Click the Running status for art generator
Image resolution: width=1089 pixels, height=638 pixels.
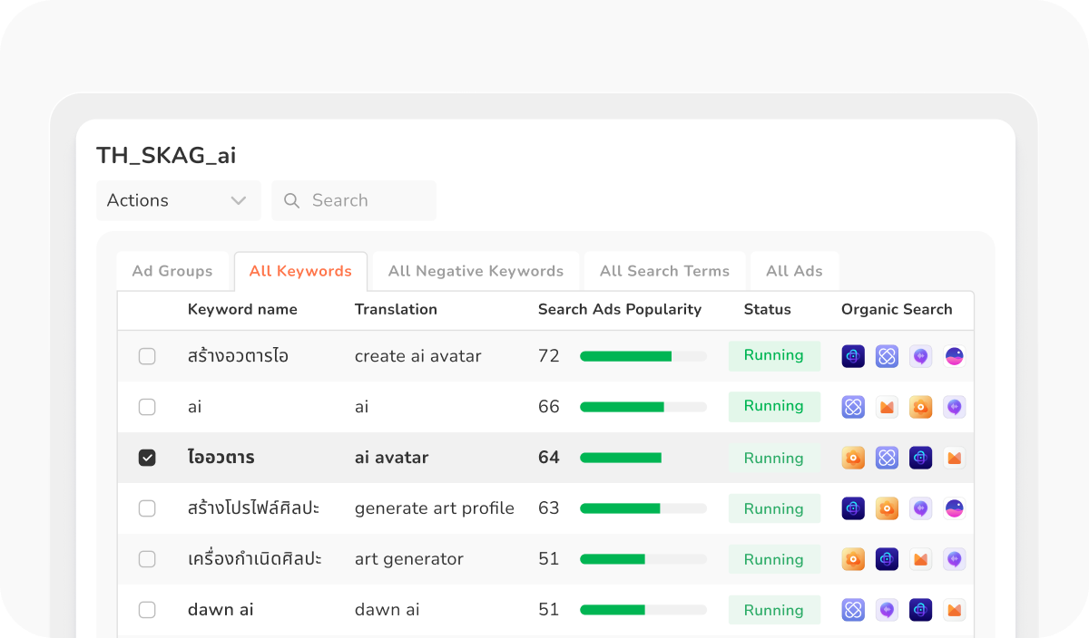(x=773, y=559)
